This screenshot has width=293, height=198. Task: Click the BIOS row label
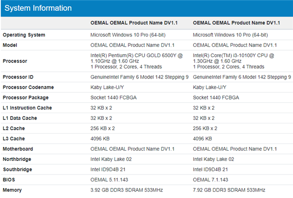pos(9,179)
